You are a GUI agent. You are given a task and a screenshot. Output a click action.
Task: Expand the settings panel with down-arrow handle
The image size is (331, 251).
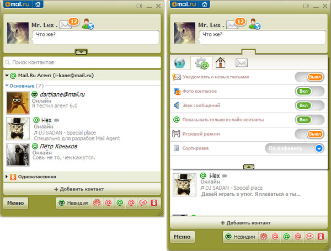(81, 52)
